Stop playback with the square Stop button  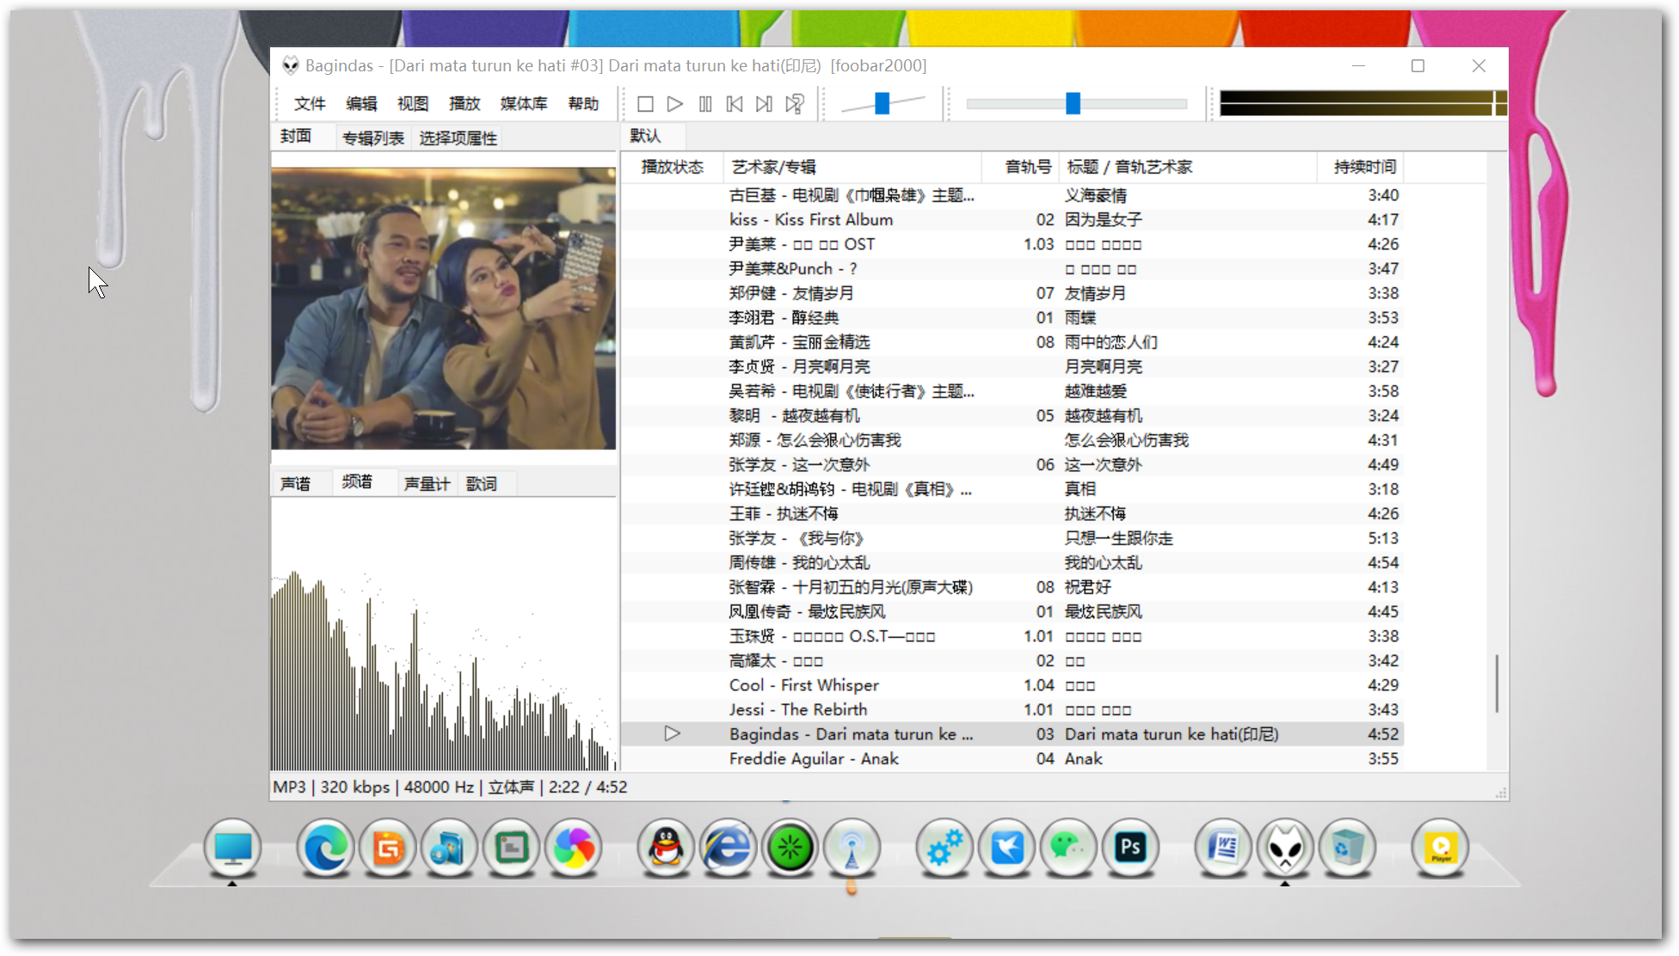645,104
